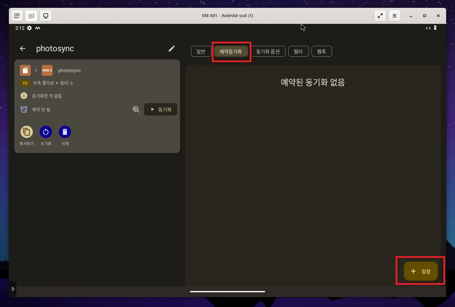Switch to the 일반 tab
Image resolution: width=455 pixels, height=307 pixels.
pyautogui.click(x=201, y=51)
